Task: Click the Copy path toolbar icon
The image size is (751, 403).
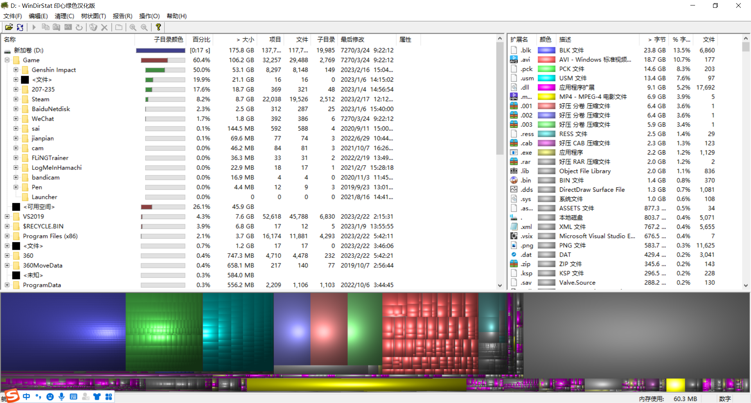Action: (45, 27)
